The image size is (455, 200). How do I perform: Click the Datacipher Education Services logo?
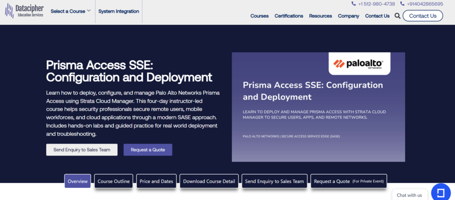coord(24,11)
